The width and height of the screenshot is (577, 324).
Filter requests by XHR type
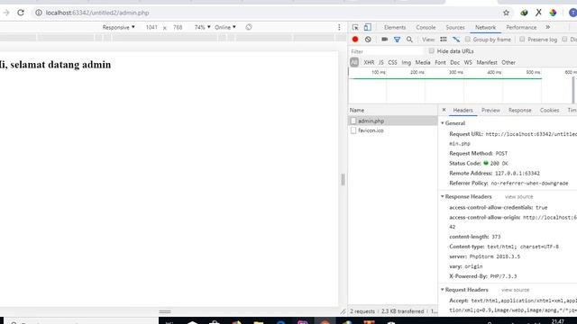(369, 62)
